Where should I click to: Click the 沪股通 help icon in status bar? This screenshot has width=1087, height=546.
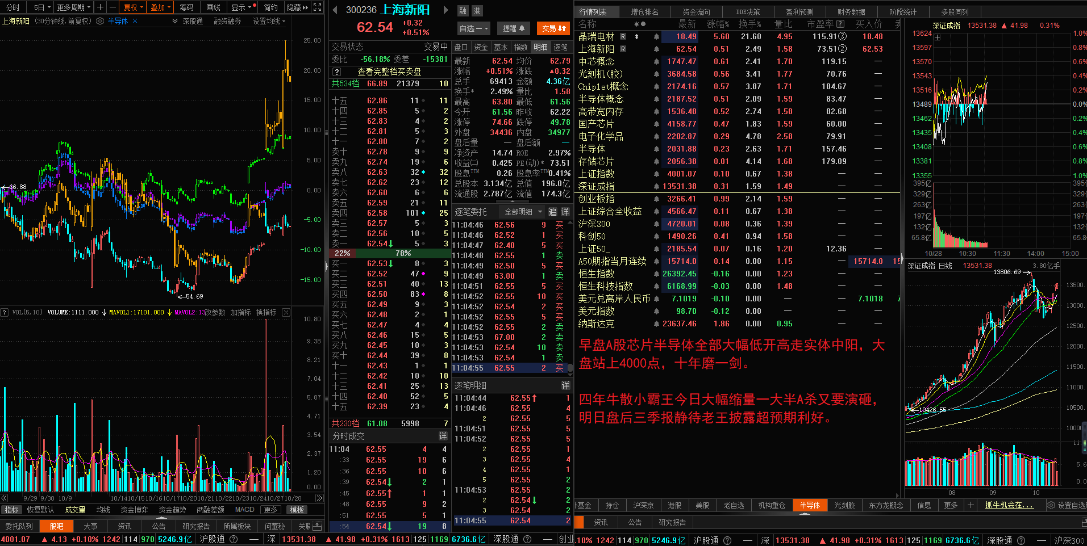[233, 540]
